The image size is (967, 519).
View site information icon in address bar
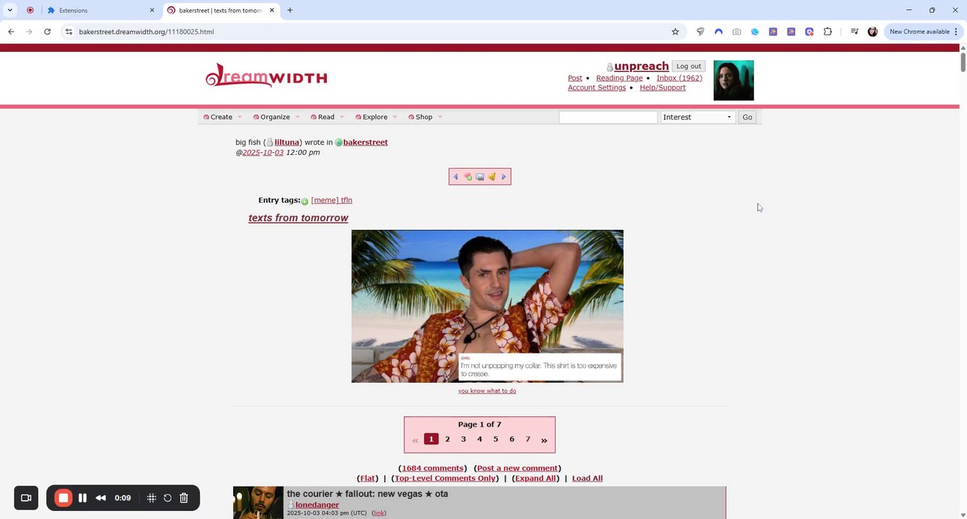[x=69, y=32]
